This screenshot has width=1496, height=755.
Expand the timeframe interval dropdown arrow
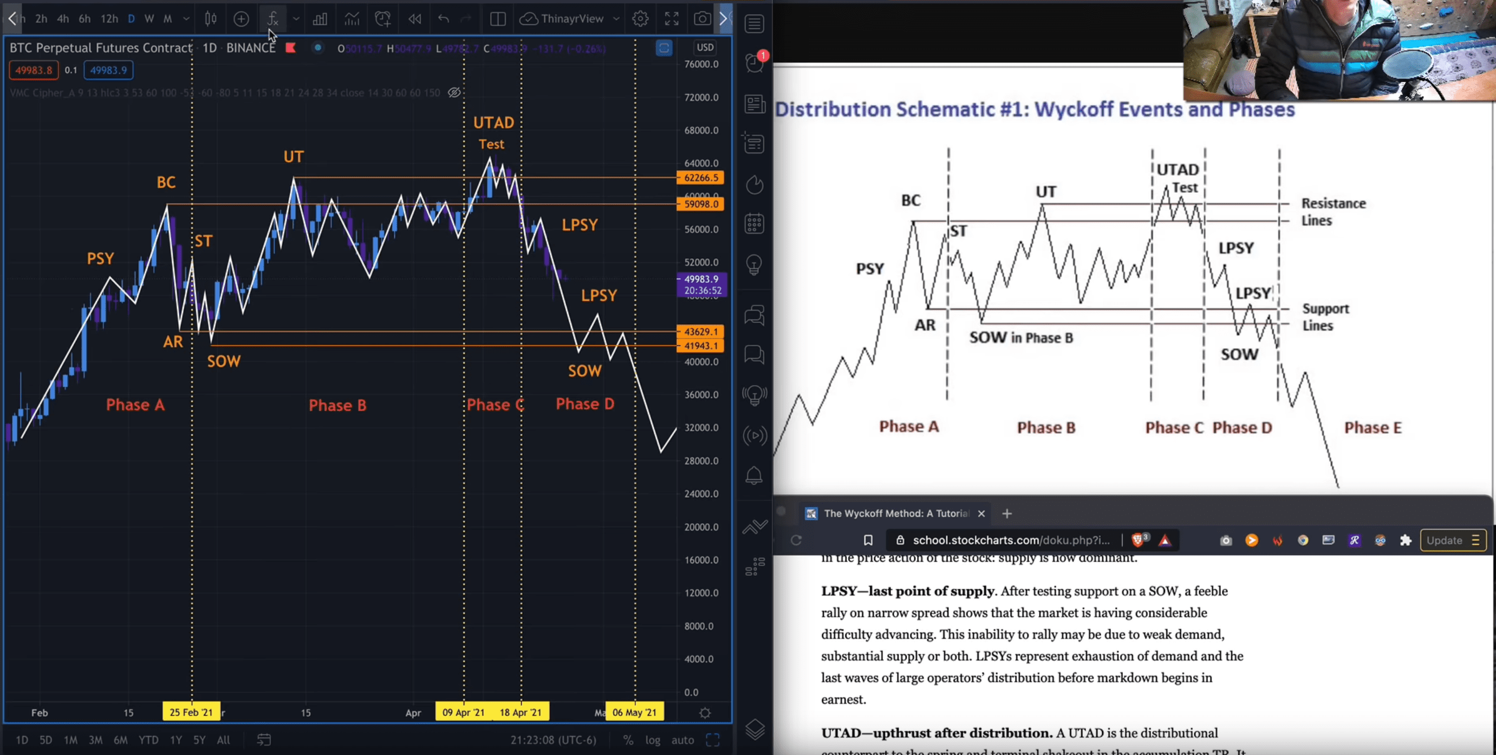186,18
